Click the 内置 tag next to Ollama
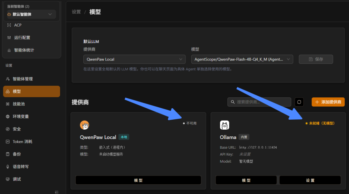 [x=244, y=137]
